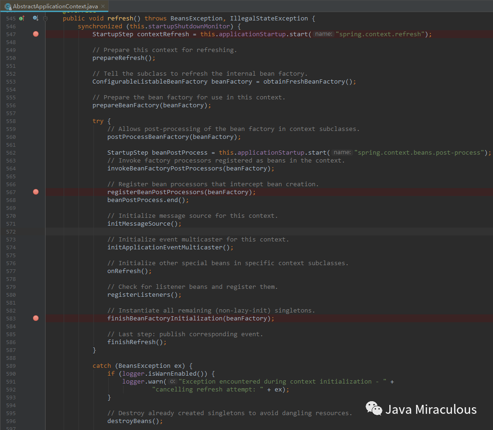The height and width of the screenshot is (430, 493).
Task: Place caret on empty highlighted line 572
Action: pyautogui.click(x=269, y=232)
